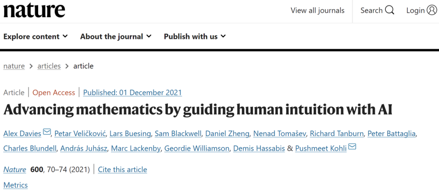The image size is (439, 190).
Task: Navigate to the articles breadcrumb
Action: point(49,66)
